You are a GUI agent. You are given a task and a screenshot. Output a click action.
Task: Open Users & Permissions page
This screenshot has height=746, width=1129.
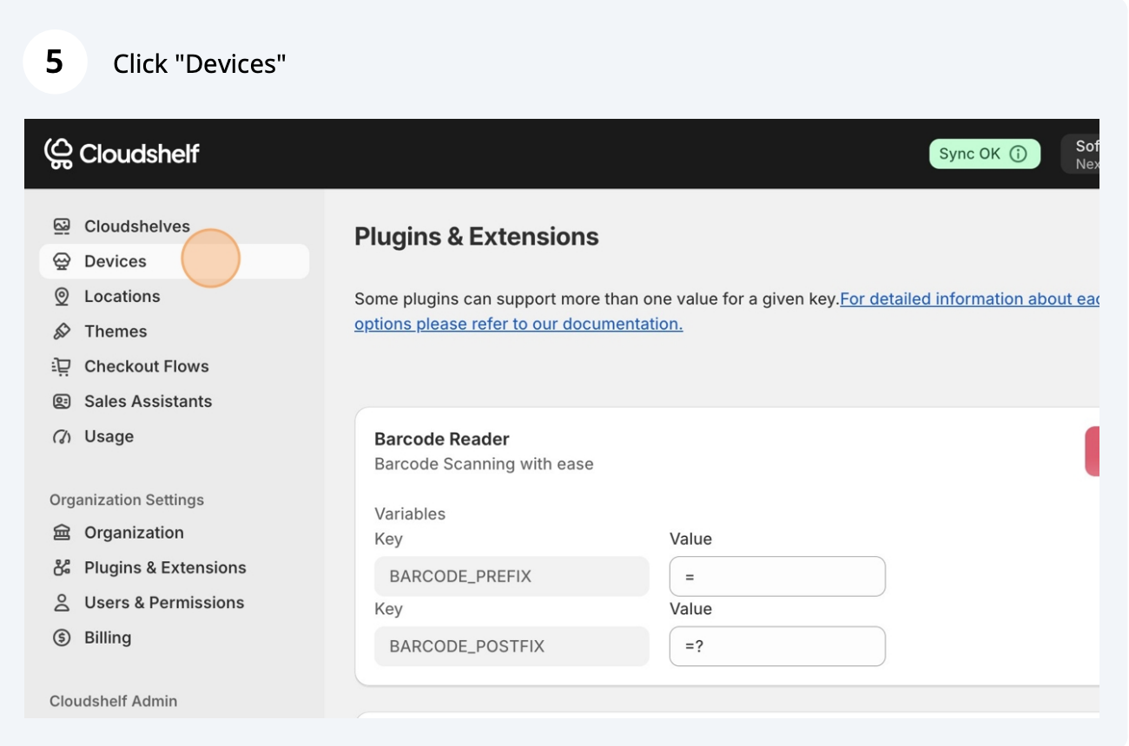point(174,603)
